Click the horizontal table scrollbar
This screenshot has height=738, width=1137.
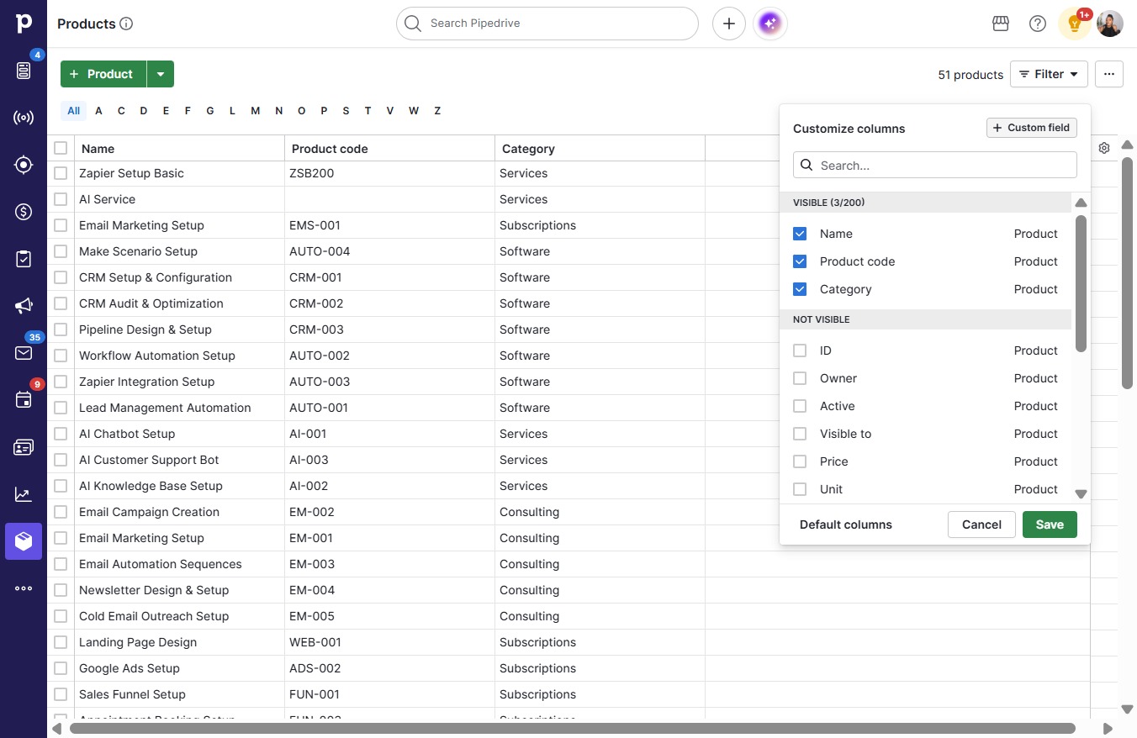click(x=573, y=729)
